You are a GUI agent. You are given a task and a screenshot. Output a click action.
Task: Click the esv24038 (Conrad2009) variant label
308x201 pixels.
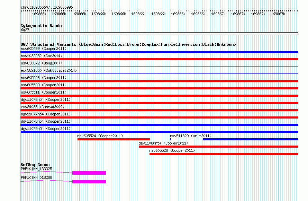(43, 107)
